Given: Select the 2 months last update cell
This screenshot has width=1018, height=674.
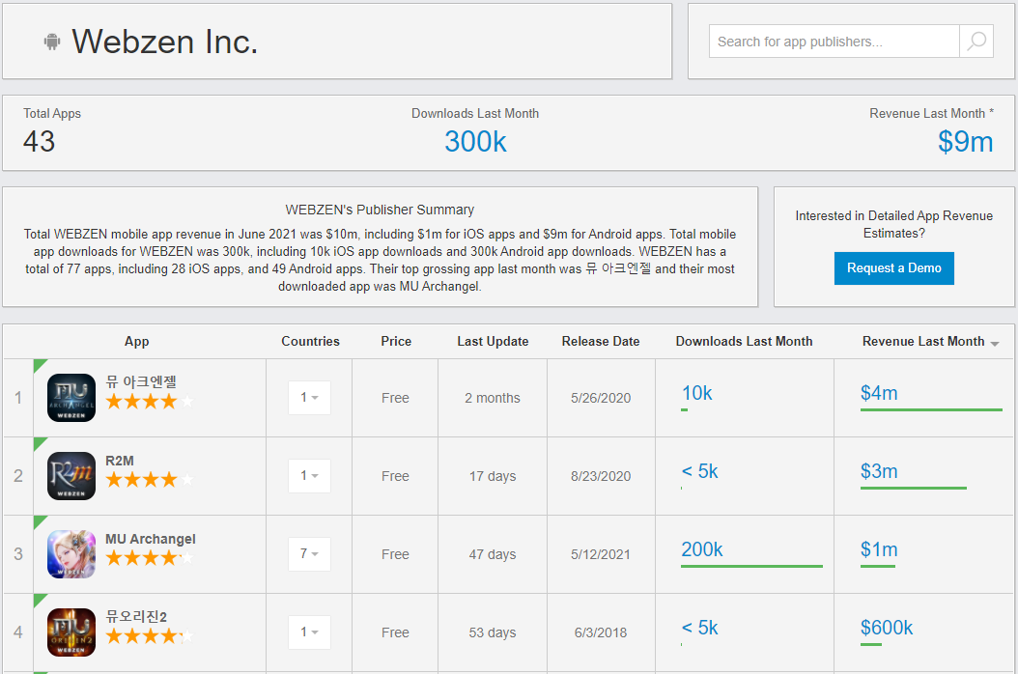Looking at the screenshot, I should [x=493, y=398].
